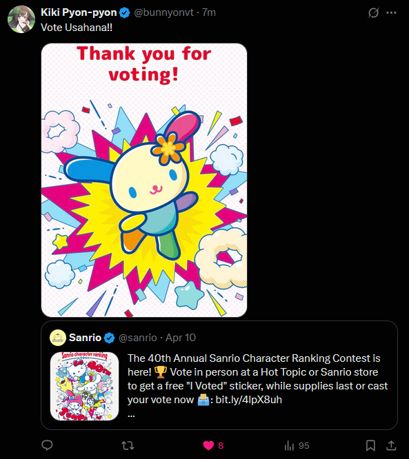Click the Kiki Pyon-pyon display name

[x=79, y=12]
